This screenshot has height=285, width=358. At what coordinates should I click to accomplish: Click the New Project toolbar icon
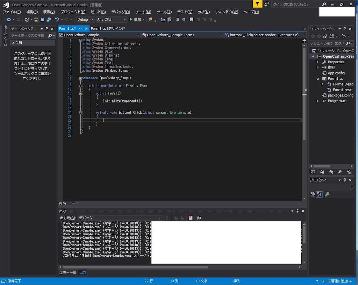[27, 20]
